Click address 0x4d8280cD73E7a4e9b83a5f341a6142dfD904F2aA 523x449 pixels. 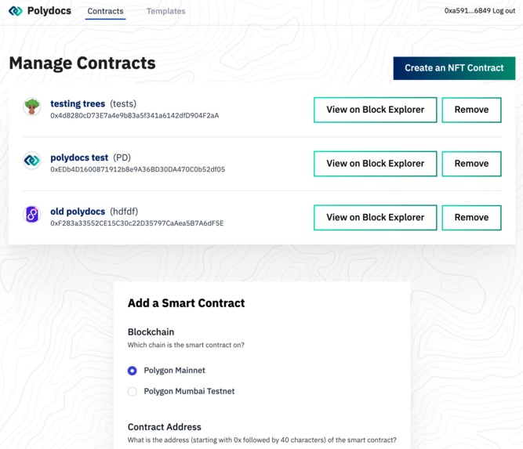click(135, 116)
